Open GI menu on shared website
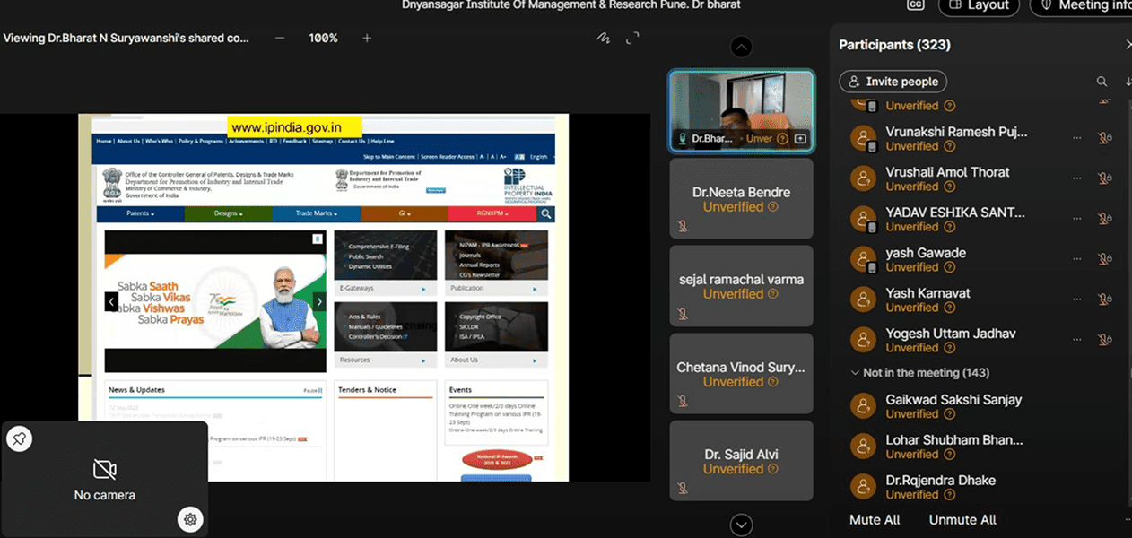Screen dimensions: 1132x538 tap(404, 213)
